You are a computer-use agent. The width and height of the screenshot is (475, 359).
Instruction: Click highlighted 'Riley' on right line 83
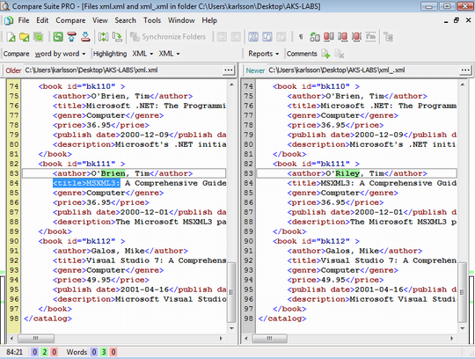(x=347, y=173)
